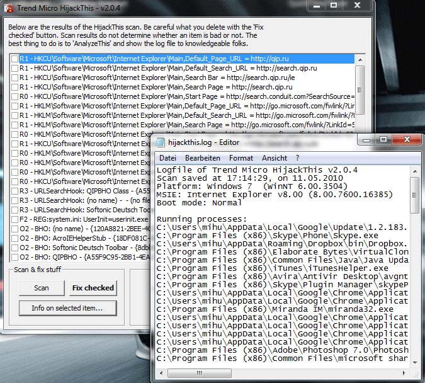Screen dimensions: 425x383
Task: Check the URLSearchHook: QIPBHO Class entry
Action: pyautogui.click(x=15, y=191)
